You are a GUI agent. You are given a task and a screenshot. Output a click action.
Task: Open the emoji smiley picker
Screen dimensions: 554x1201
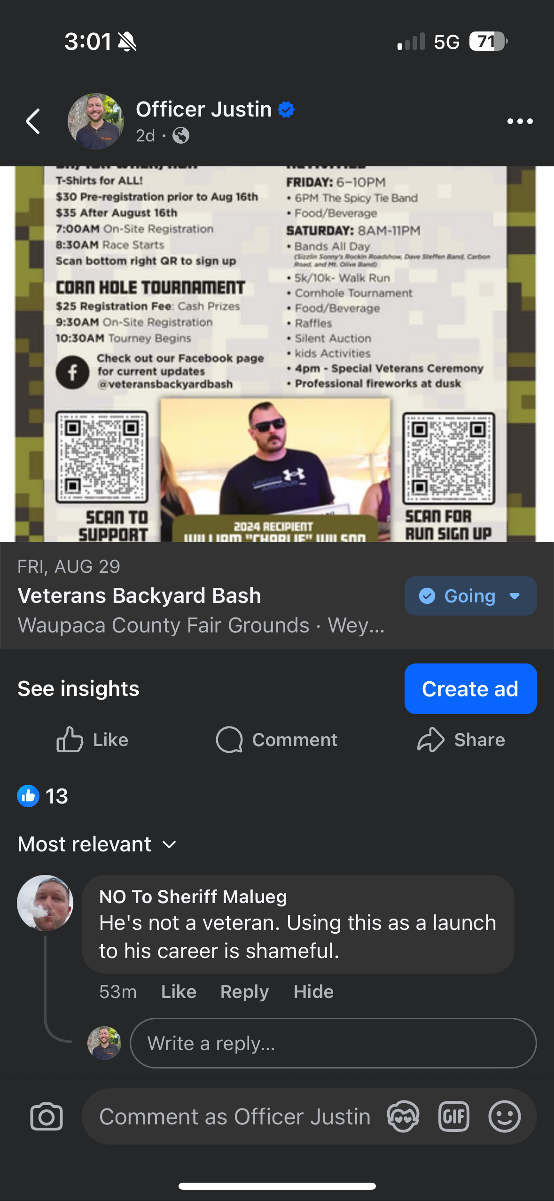[x=505, y=1116]
